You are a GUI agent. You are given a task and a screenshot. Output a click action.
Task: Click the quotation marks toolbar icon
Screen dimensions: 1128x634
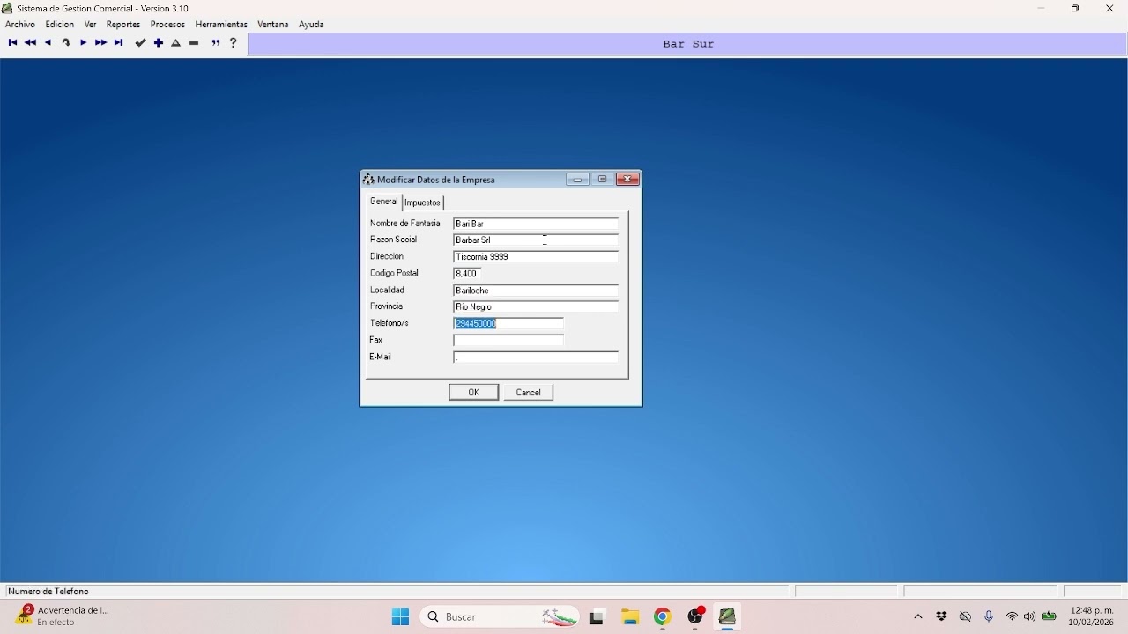tap(216, 43)
